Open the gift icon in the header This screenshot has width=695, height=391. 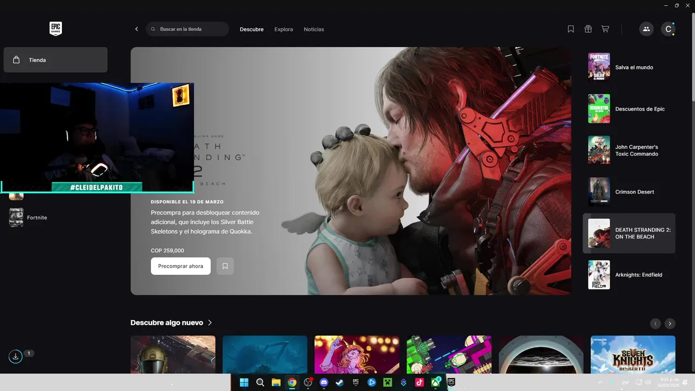588,29
